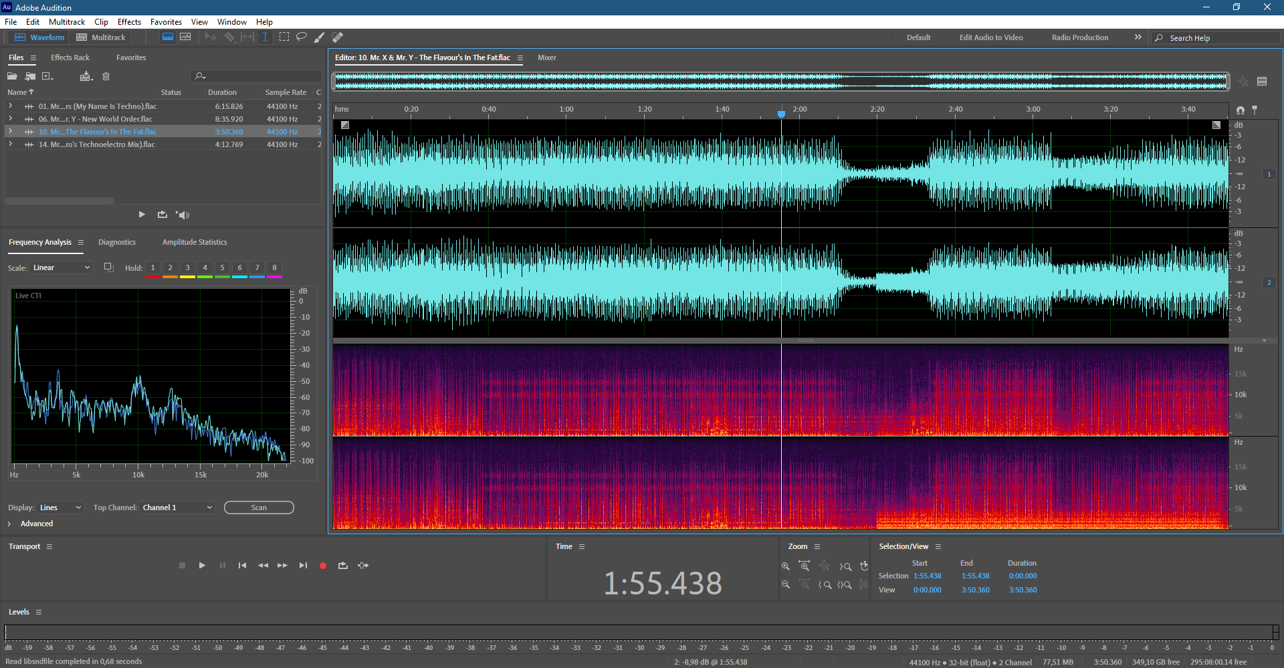The image size is (1284, 668).
Task: Toggle Show Spectral Pitch Display
Action: tap(185, 37)
